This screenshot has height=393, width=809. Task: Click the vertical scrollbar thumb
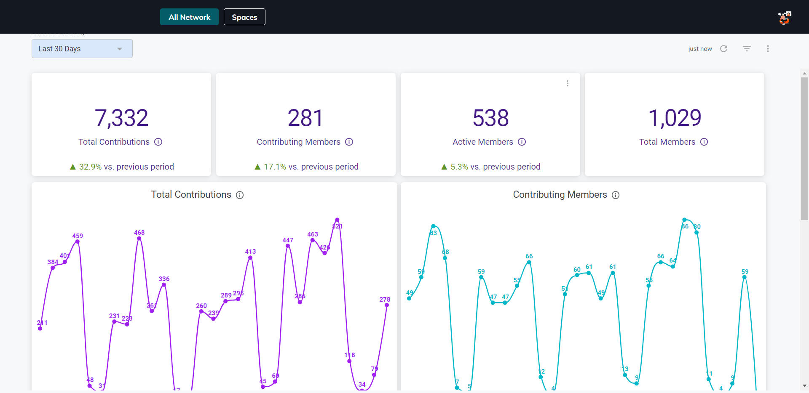pos(804,147)
